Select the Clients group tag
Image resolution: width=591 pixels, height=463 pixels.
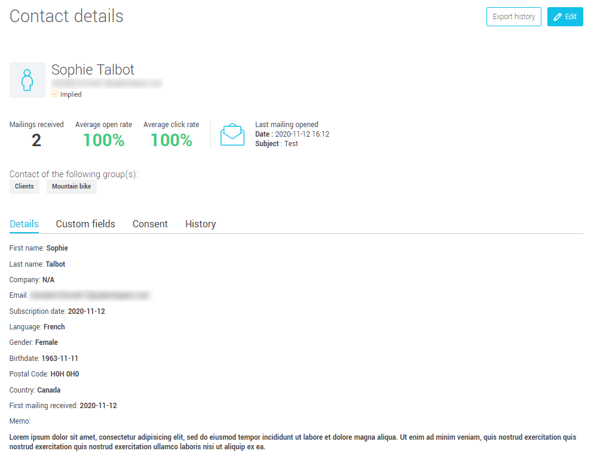25,187
